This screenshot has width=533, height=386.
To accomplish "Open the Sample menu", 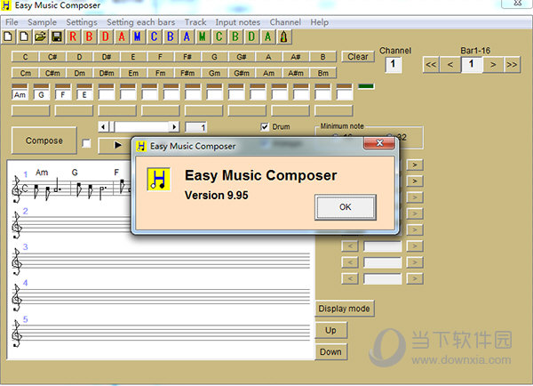I will tap(42, 22).
